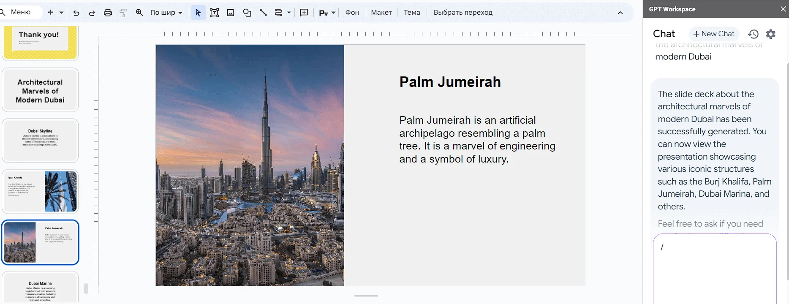
Task: Activate the paint format roller icon
Action: (123, 13)
